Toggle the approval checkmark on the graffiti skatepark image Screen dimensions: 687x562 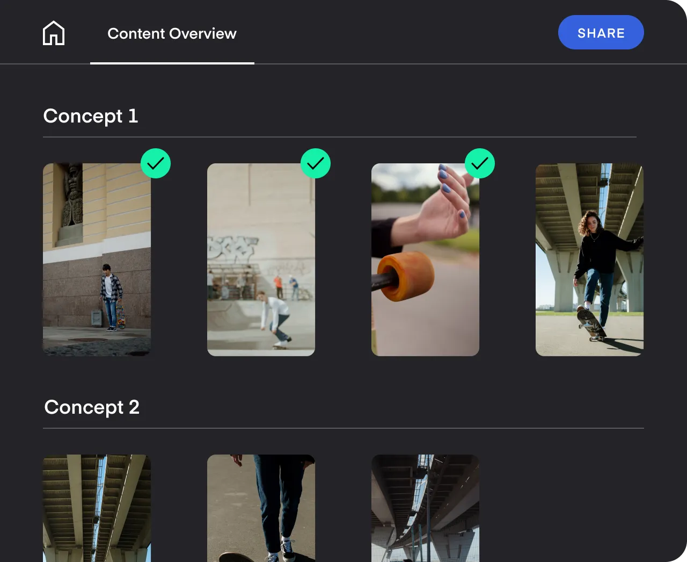click(316, 163)
